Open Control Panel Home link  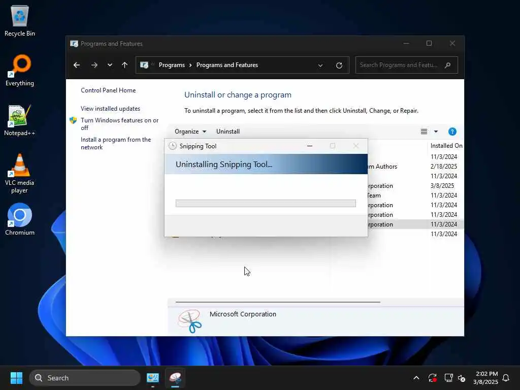(108, 90)
